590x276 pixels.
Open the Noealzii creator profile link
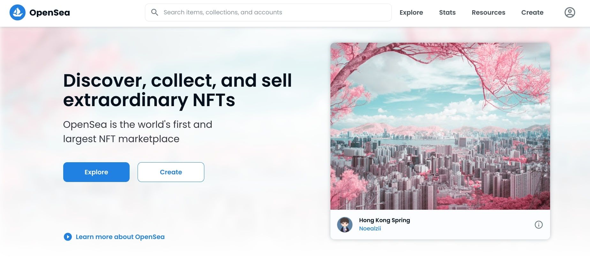tap(370, 229)
